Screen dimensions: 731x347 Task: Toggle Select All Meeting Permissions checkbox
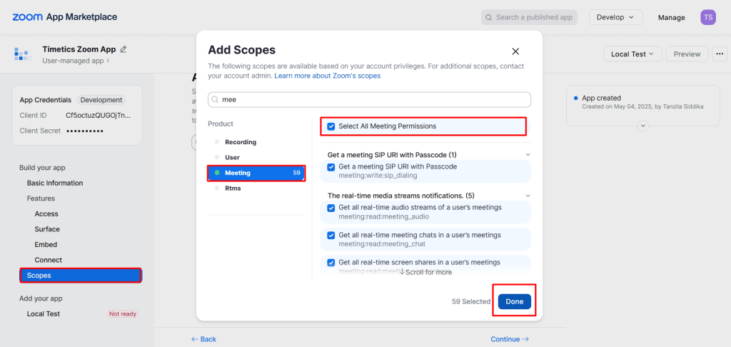(x=331, y=126)
